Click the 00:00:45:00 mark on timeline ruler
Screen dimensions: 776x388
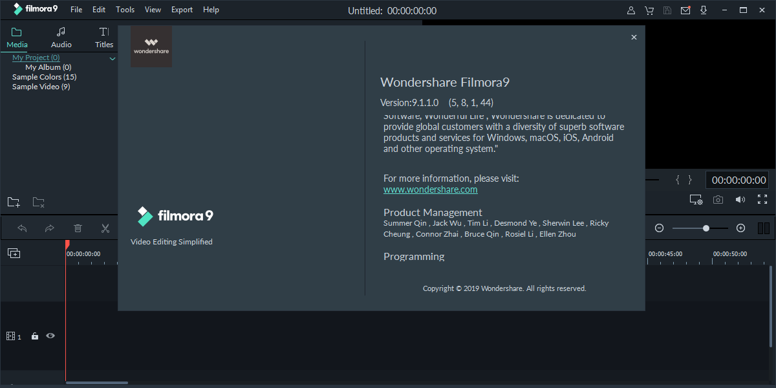point(665,254)
